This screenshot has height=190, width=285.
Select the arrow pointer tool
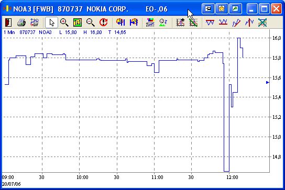click(x=52, y=23)
